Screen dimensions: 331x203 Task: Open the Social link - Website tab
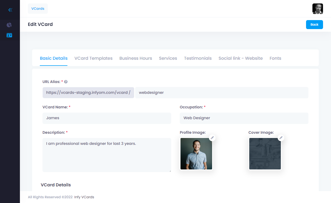[240, 58]
